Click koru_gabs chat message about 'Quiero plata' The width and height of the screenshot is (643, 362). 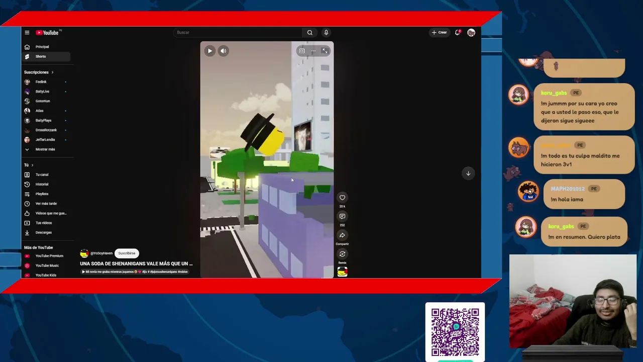(x=584, y=232)
